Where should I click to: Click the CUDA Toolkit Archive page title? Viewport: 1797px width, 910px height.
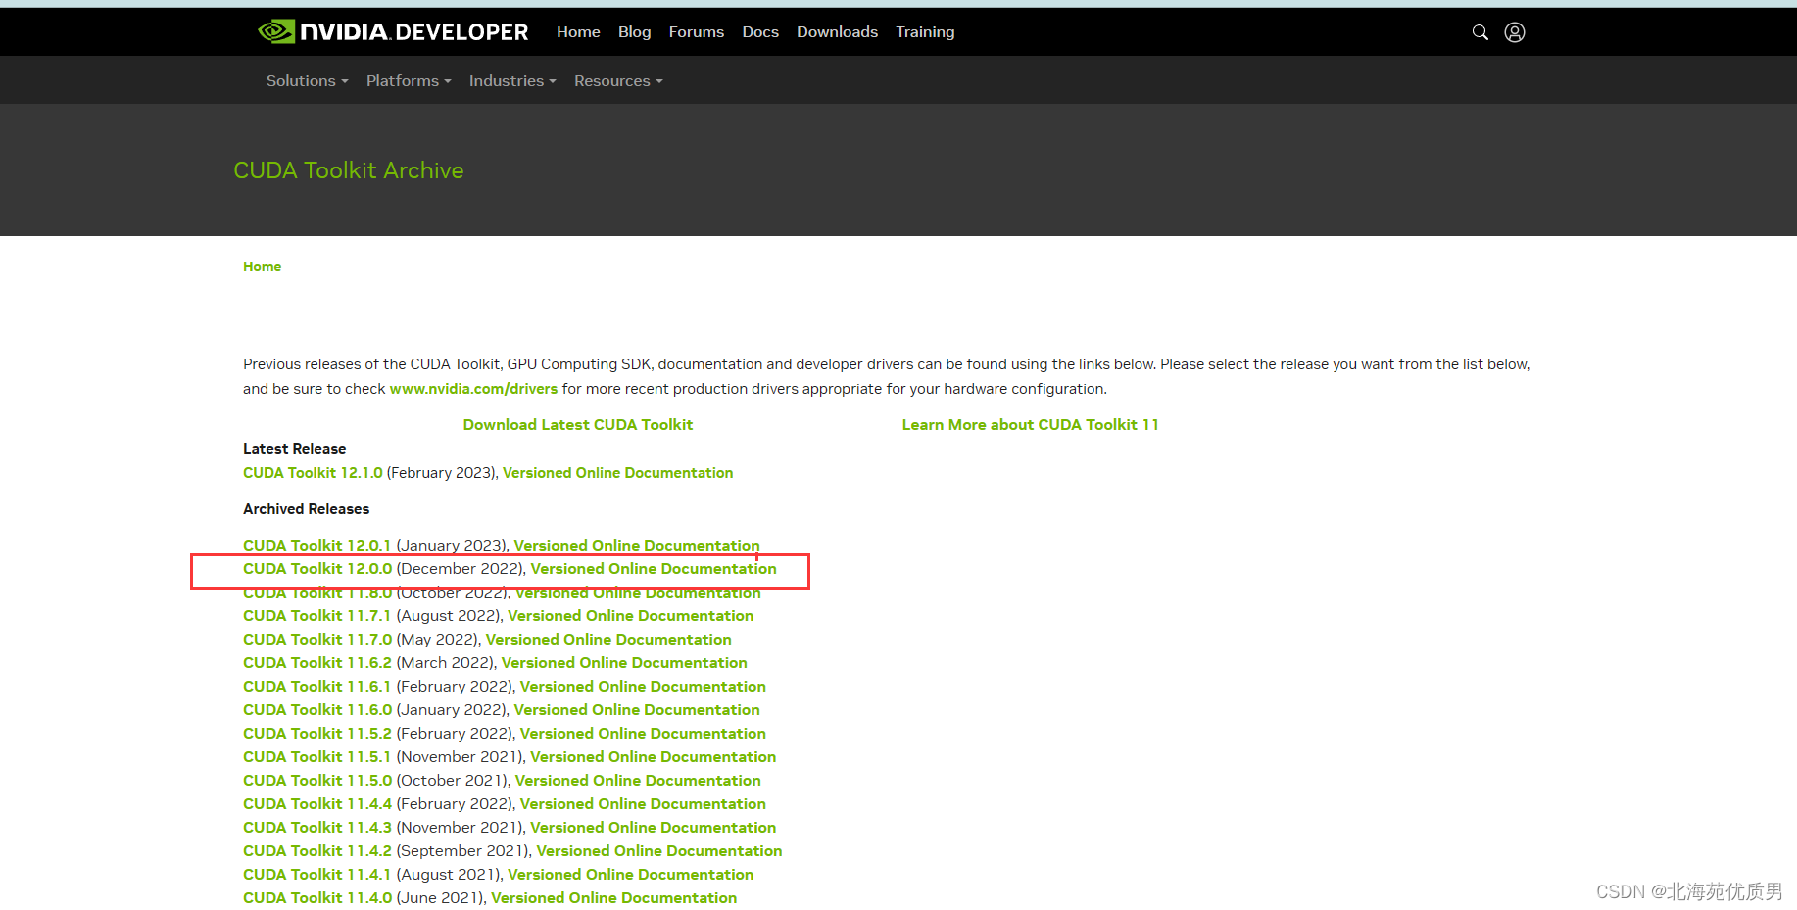tap(349, 170)
